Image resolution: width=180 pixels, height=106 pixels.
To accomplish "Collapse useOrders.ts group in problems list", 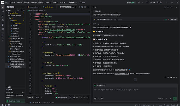I will pyautogui.click(x=28, y=103).
